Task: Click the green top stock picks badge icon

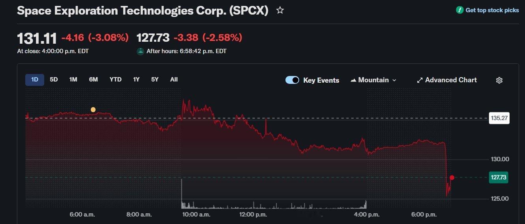Action: [459, 10]
